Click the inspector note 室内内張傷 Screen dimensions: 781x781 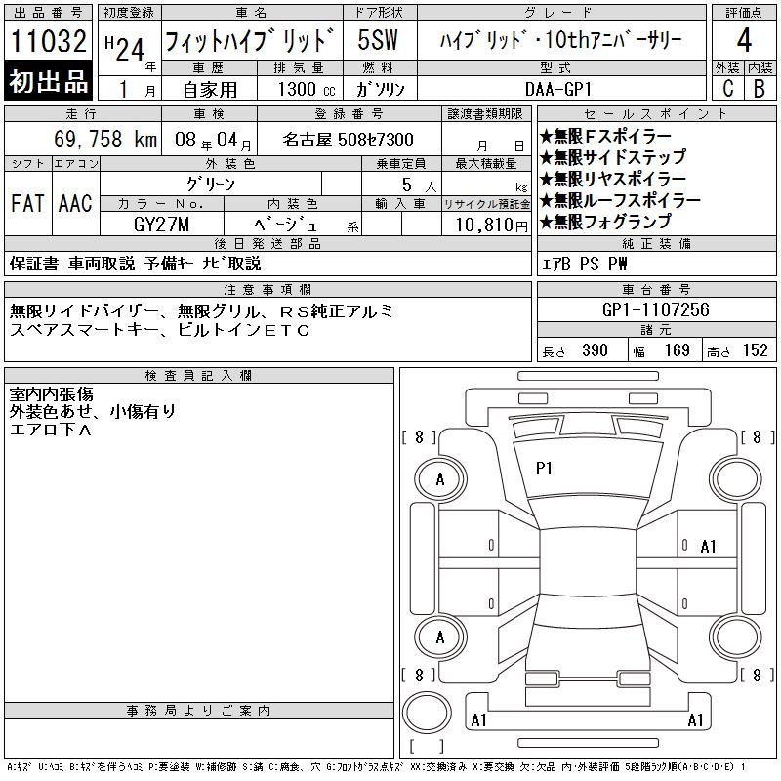pos(52,394)
